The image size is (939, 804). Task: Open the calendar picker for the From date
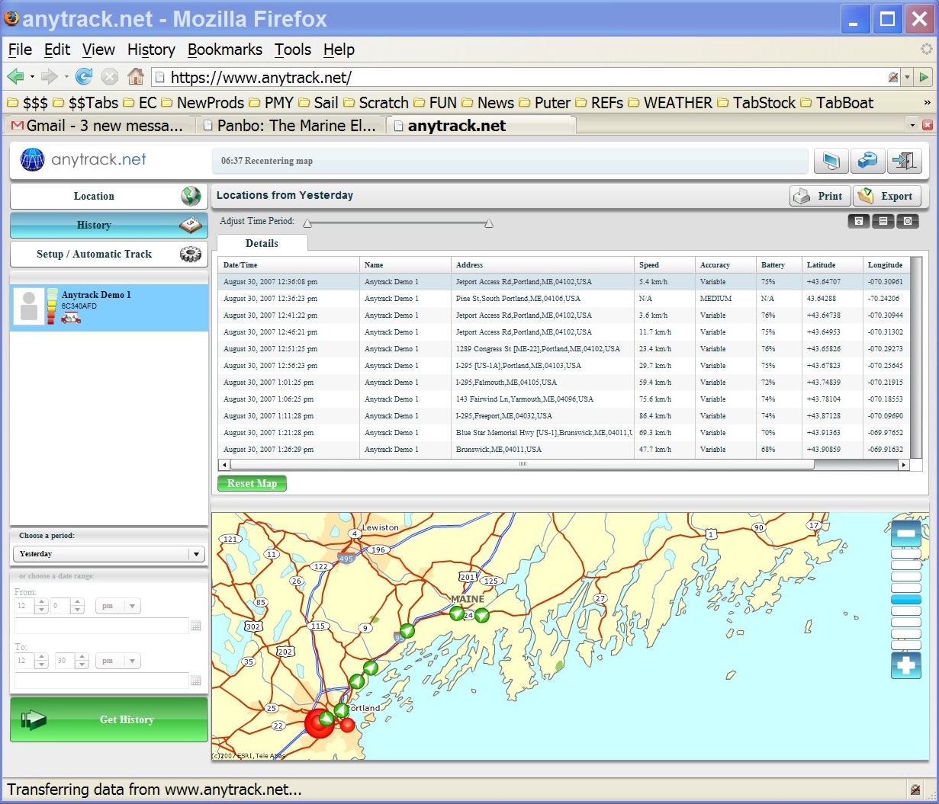(196, 626)
